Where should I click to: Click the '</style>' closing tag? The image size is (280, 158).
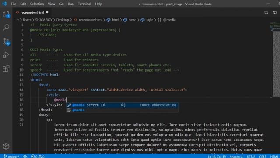click(54, 105)
